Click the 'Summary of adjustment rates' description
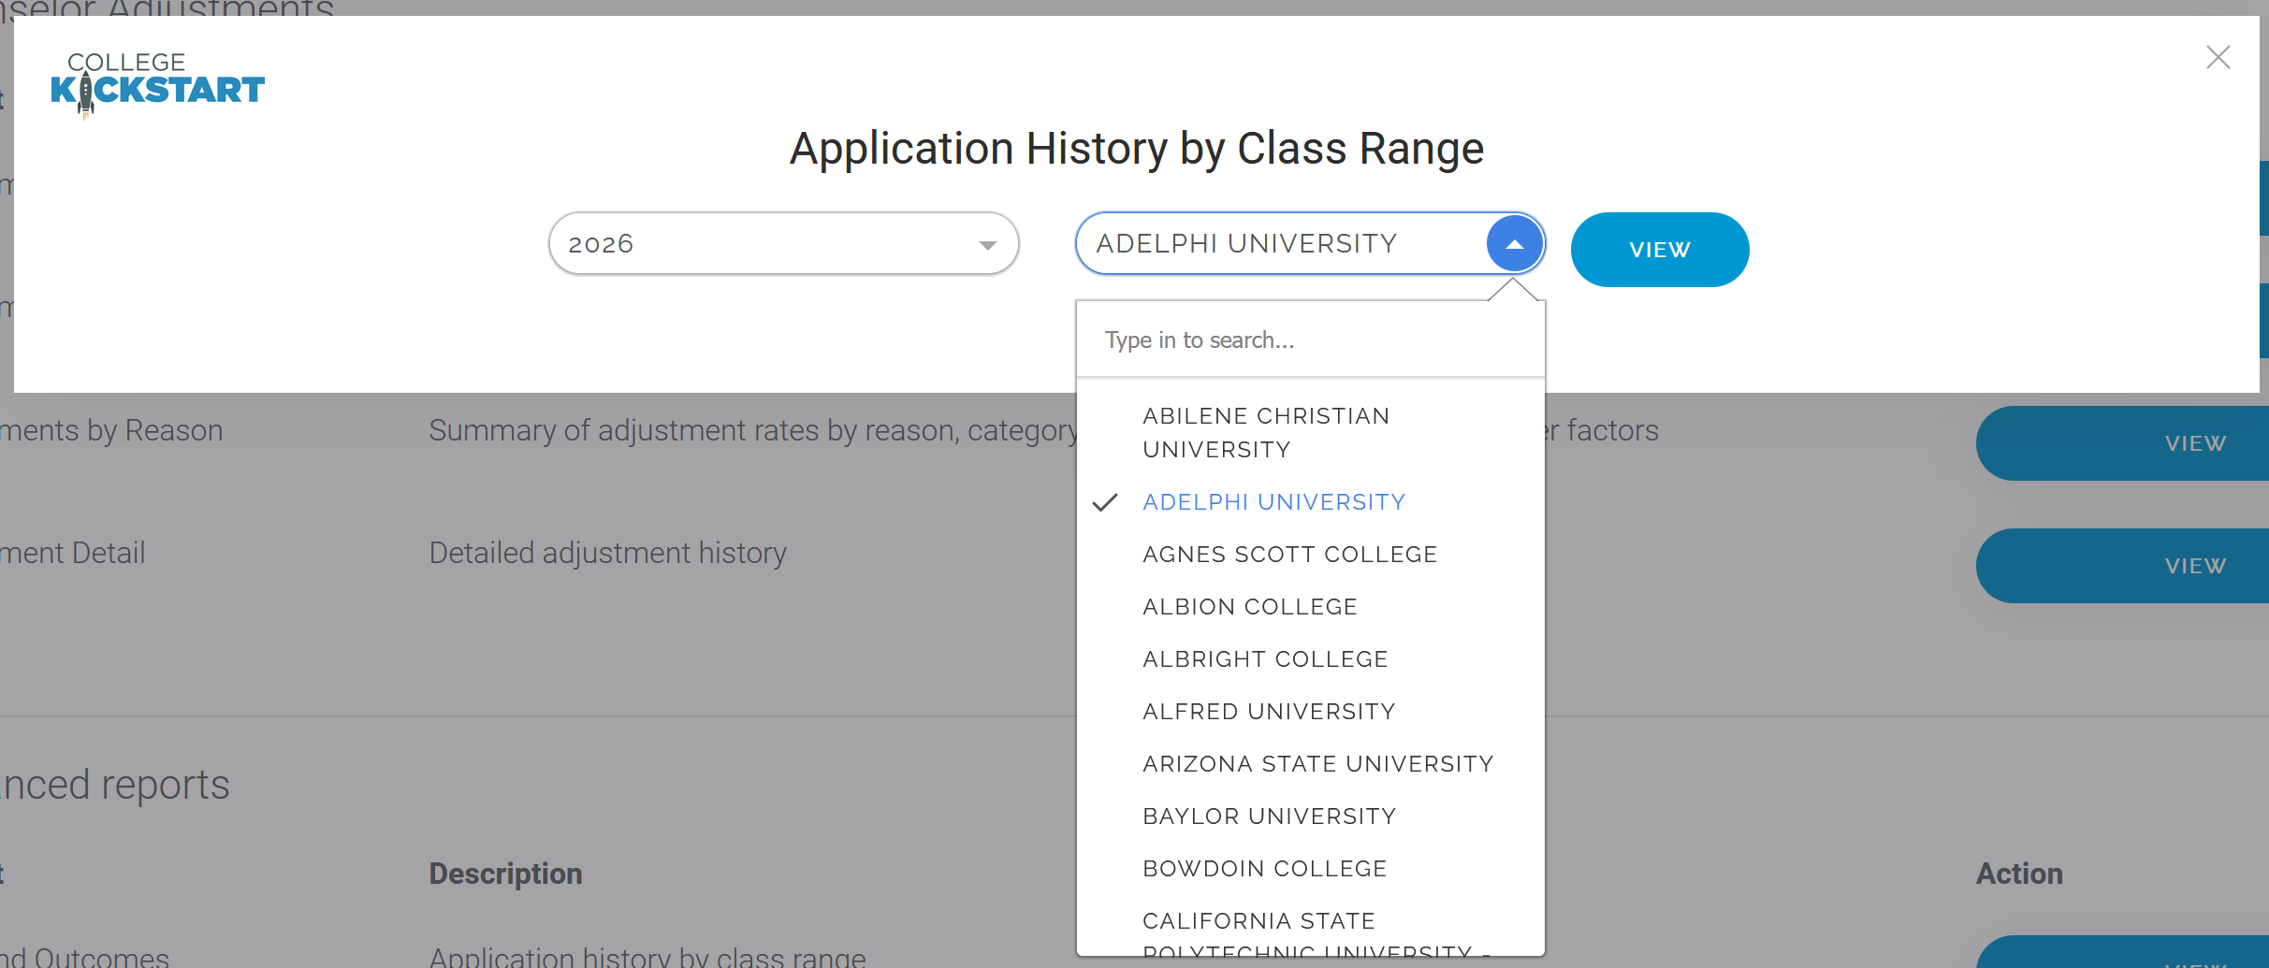The image size is (2269, 968). click(x=753, y=430)
